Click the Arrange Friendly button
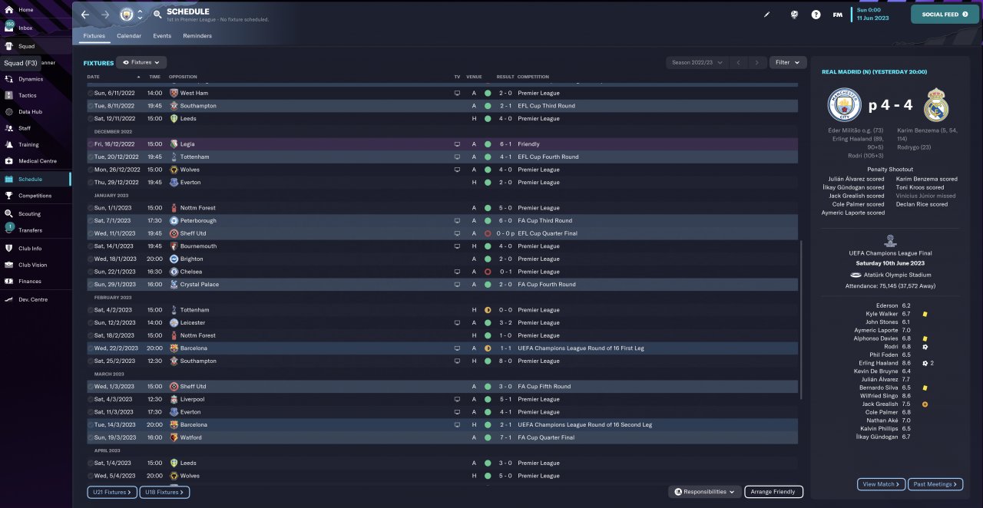 click(x=773, y=492)
